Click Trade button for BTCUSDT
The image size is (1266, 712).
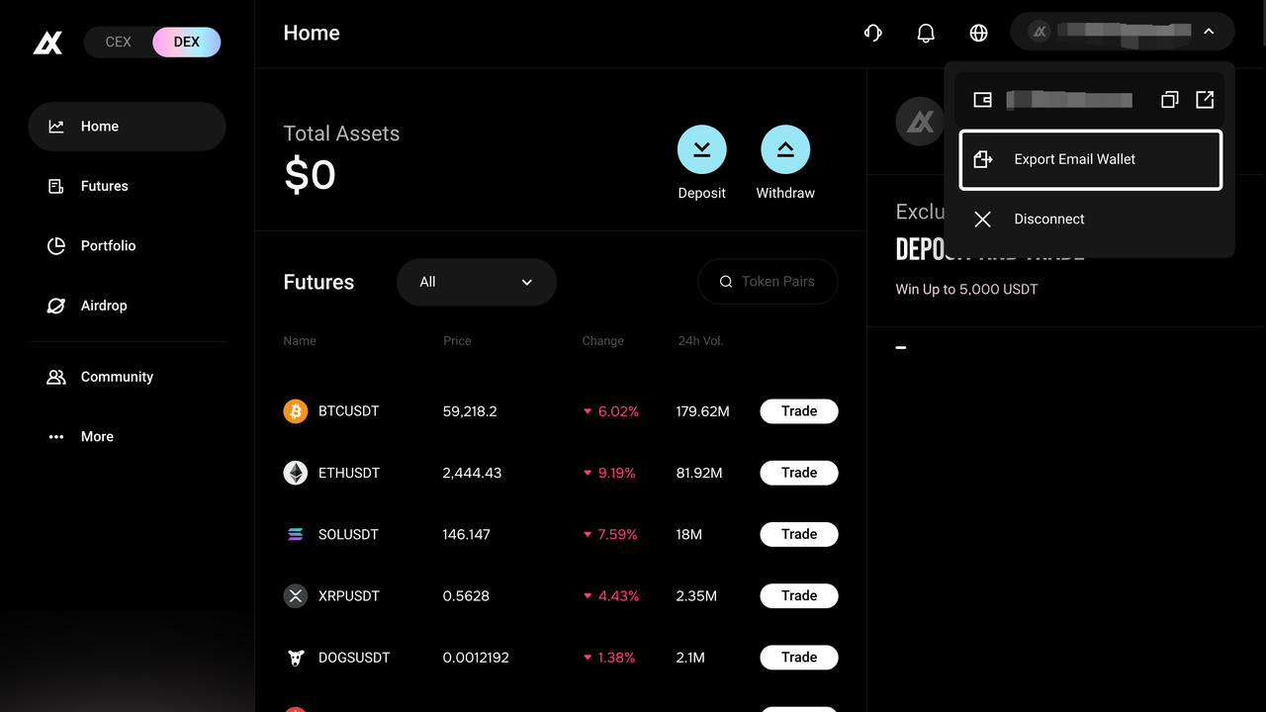coord(799,411)
